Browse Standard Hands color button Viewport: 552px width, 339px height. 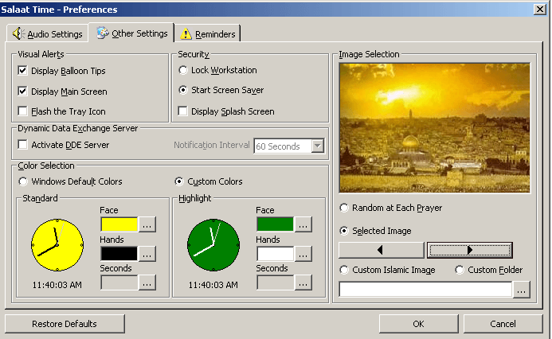(x=147, y=254)
